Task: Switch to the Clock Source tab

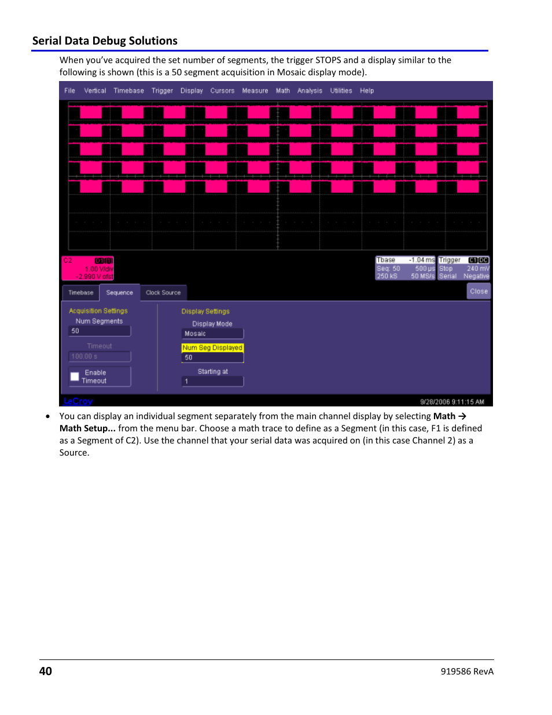Action: (x=163, y=293)
